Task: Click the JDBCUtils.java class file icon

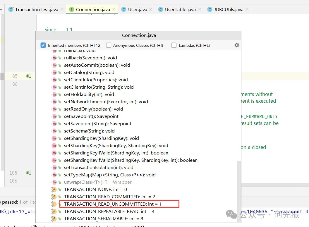Action: click(210, 9)
